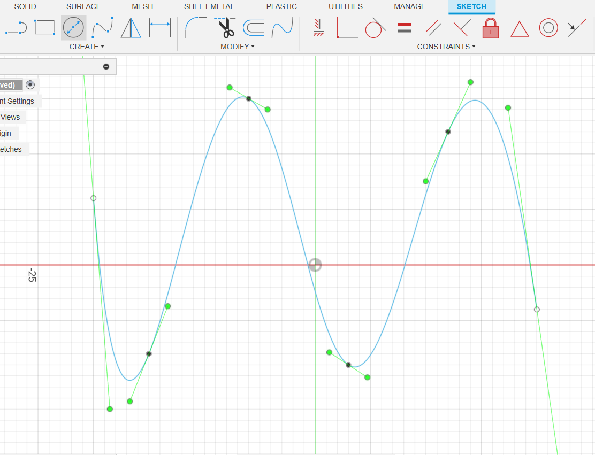Select the Fit Point Spline tool
The image size is (595, 455).
pyautogui.click(x=102, y=28)
